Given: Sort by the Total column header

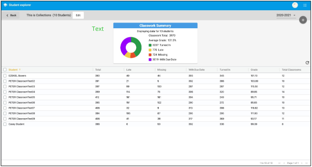Looking at the screenshot, I should point(98,70).
